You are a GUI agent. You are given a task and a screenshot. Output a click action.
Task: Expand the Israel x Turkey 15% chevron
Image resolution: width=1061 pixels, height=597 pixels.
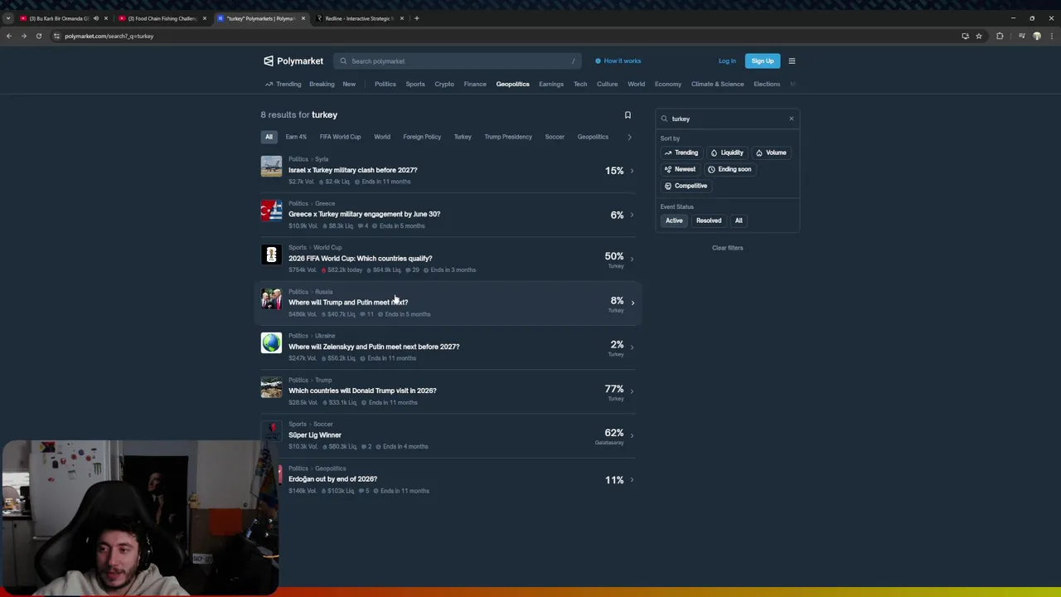pyautogui.click(x=632, y=171)
